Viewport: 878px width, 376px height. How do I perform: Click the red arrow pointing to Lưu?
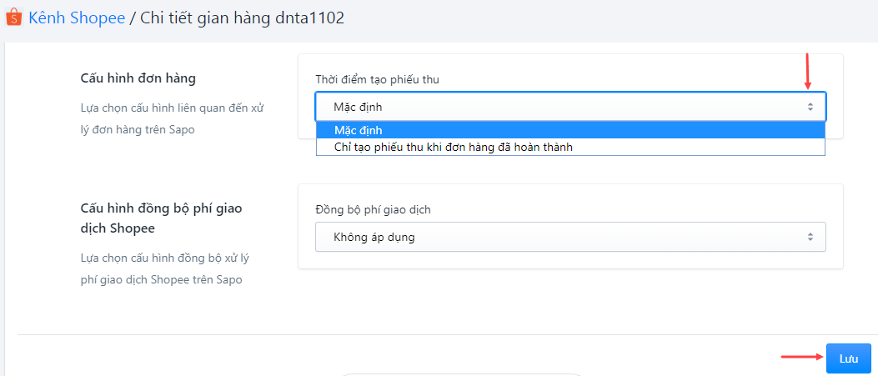click(801, 356)
